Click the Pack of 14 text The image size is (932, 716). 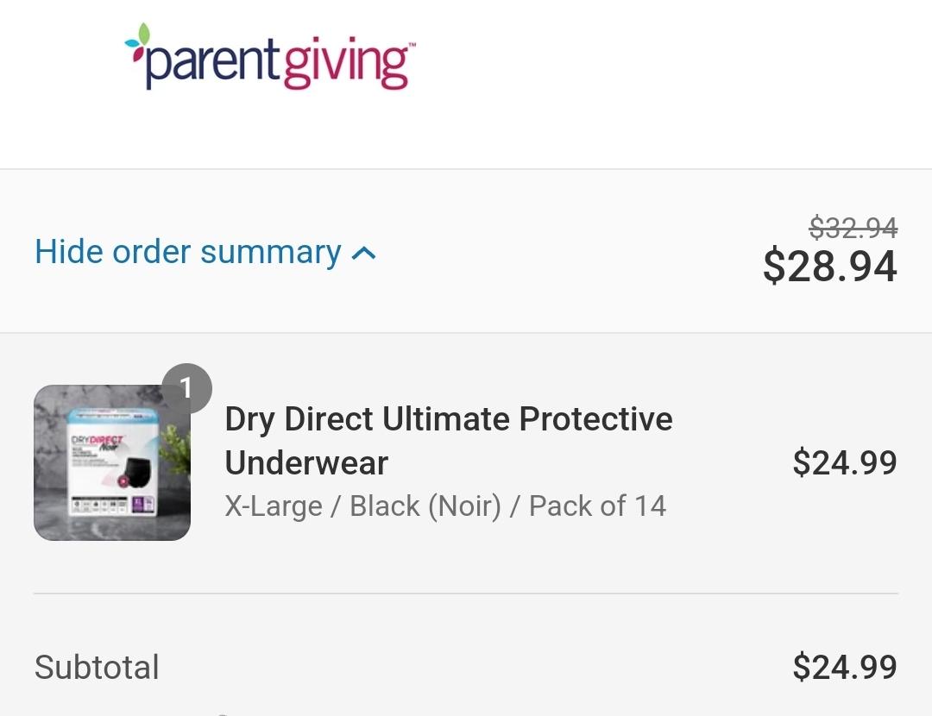(597, 506)
